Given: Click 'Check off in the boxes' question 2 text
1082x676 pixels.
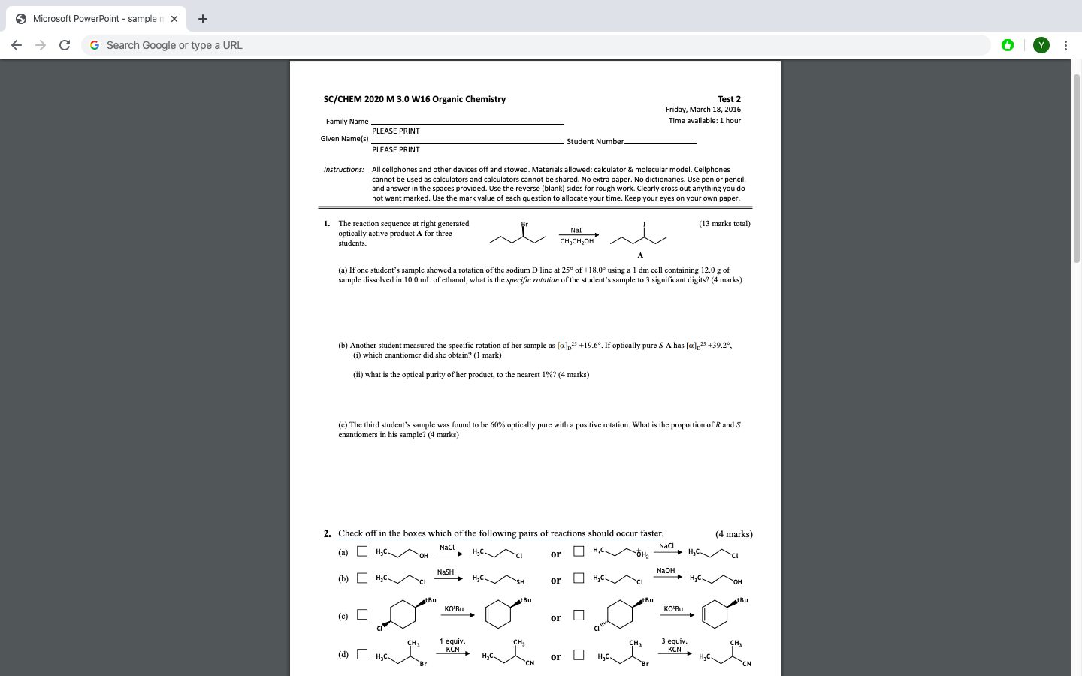Looking at the screenshot, I should click(500, 533).
